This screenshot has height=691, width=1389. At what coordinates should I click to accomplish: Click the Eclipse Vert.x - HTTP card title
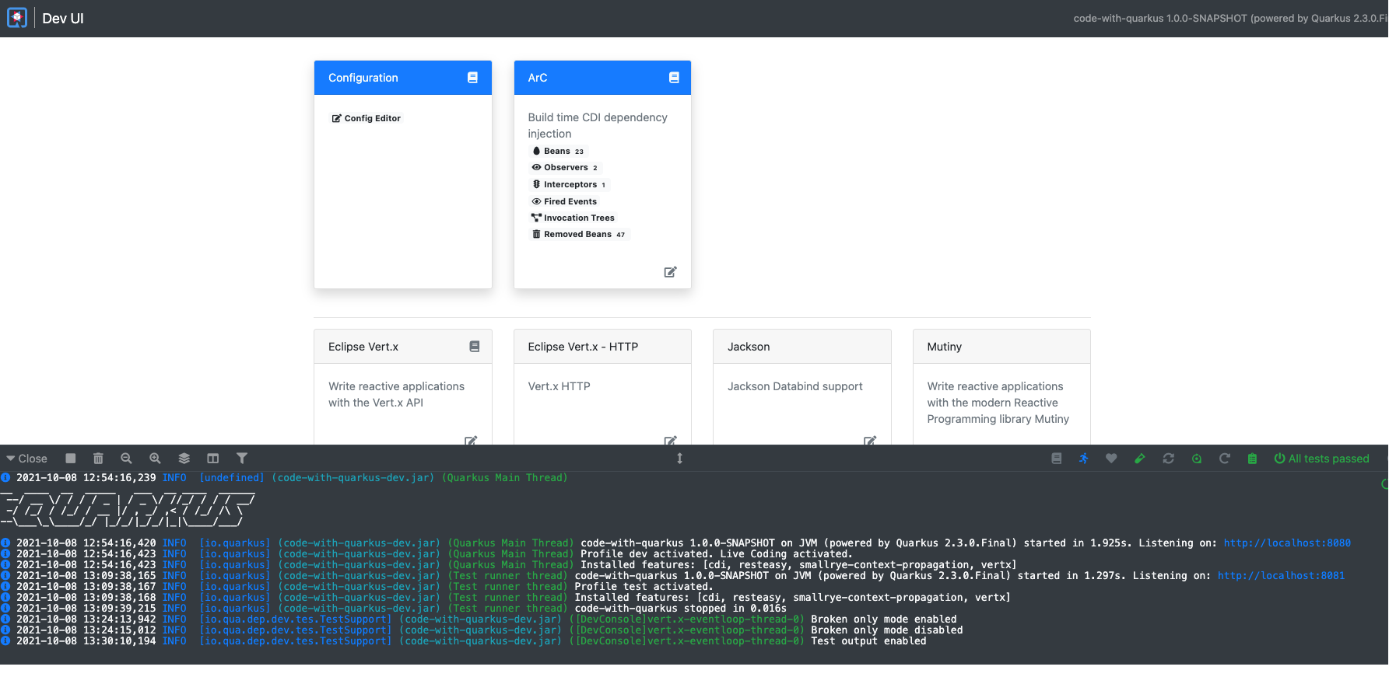(x=583, y=347)
